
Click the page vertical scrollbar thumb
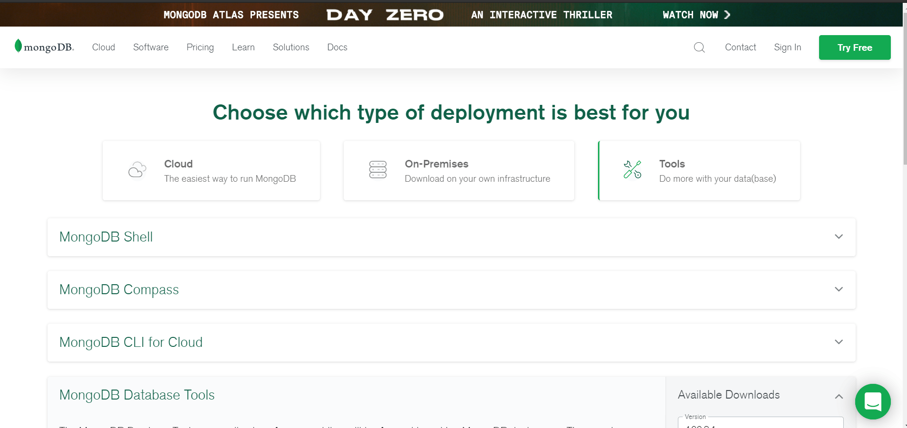pyautogui.click(x=905, y=88)
